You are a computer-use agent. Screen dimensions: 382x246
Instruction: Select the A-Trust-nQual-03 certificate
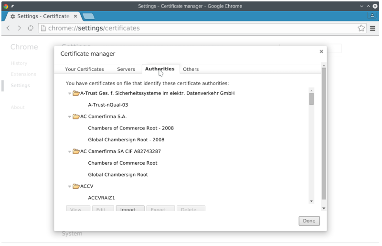click(x=108, y=105)
